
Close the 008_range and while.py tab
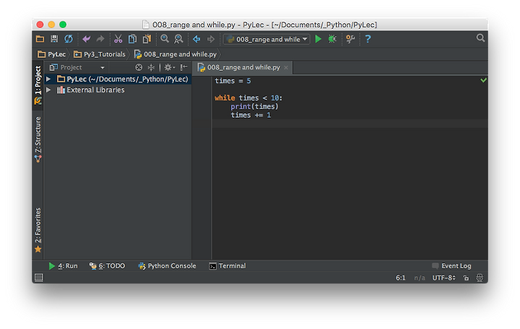(286, 68)
